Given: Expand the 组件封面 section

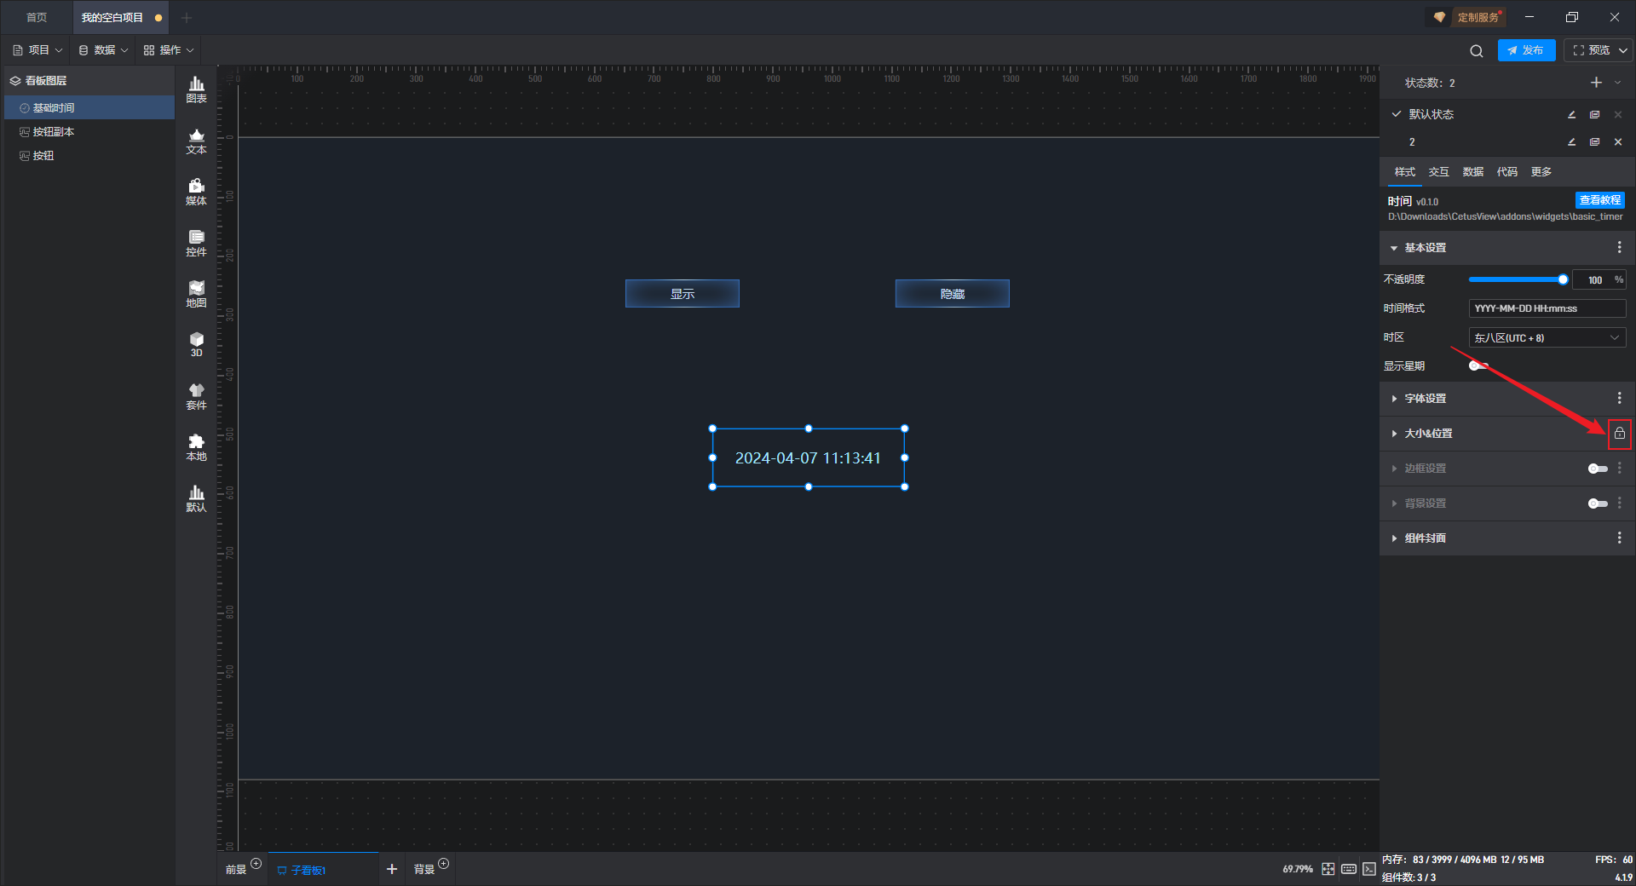Looking at the screenshot, I should pos(1425,538).
